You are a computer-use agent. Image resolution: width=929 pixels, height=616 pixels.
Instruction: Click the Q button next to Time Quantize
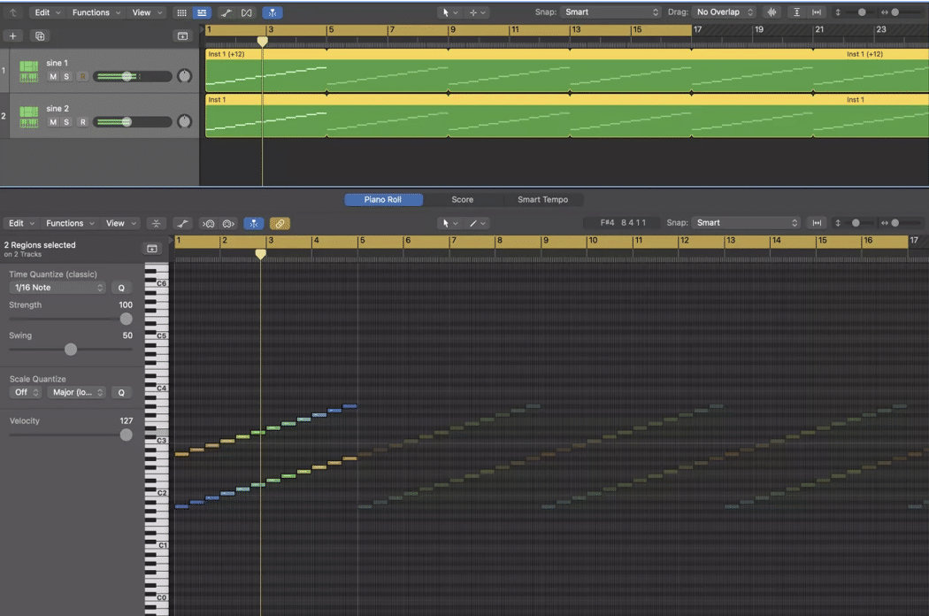(x=122, y=288)
